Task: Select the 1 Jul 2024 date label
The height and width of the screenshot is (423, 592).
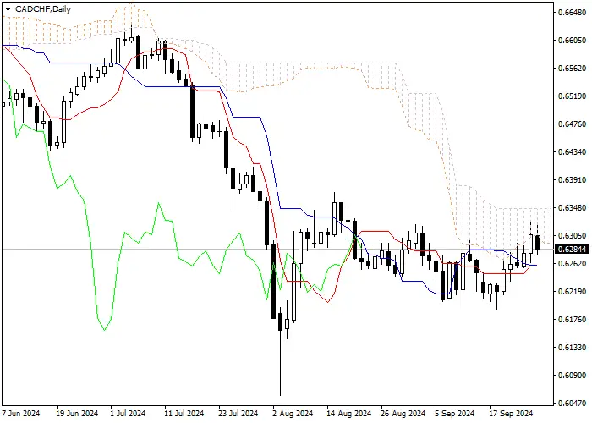Action: (x=128, y=414)
